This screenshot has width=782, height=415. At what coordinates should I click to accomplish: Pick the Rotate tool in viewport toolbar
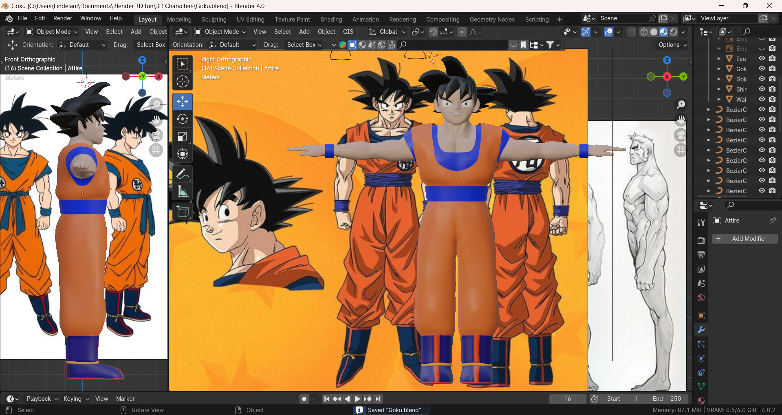pos(183,119)
